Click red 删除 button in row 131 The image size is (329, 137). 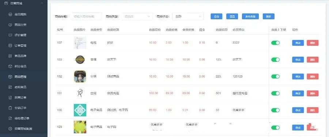pyautogui.click(x=313, y=93)
